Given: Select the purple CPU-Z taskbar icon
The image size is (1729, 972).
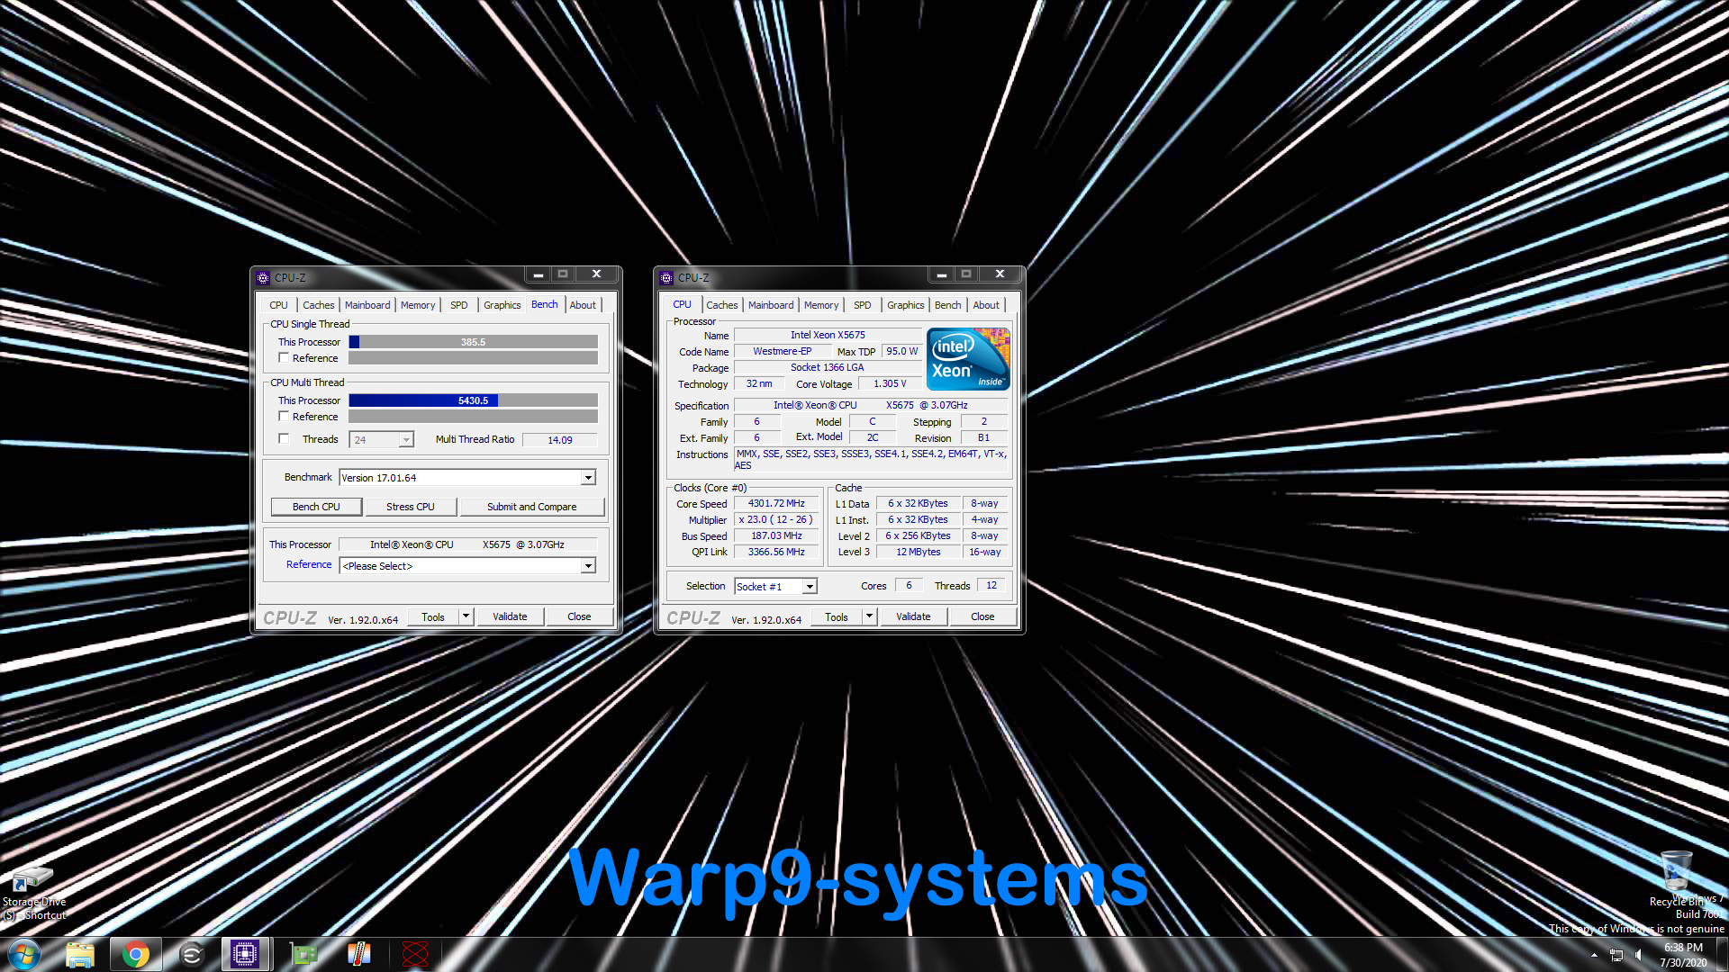Looking at the screenshot, I should point(245,954).
